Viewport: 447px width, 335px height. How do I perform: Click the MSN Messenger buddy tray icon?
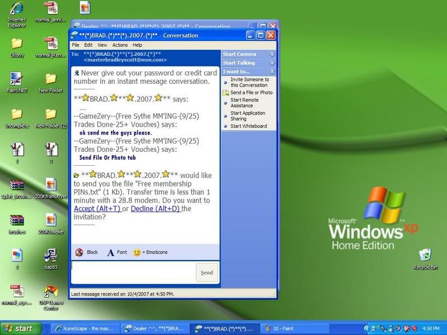point(391,328)
